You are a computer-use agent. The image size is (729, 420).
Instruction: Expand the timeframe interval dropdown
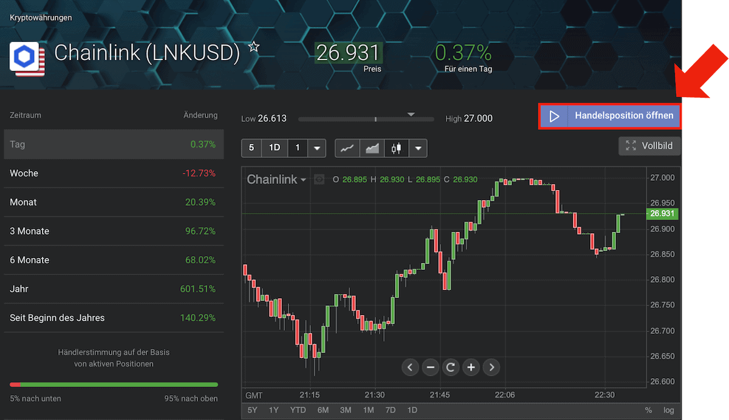(x=316, y=147)
